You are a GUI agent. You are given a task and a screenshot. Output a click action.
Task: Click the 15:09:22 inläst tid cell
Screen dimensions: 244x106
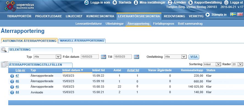[98, 76]
